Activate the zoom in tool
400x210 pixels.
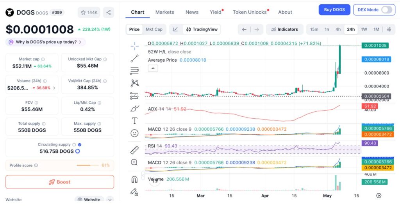click(134, 162)
